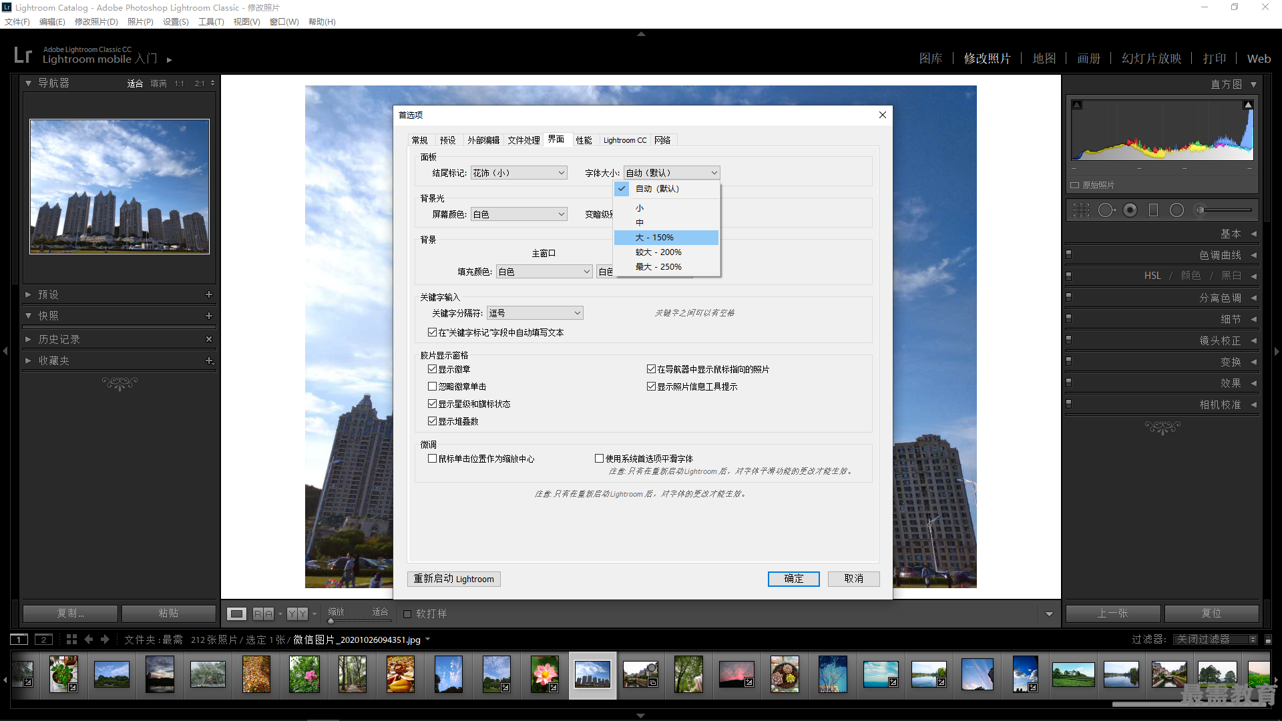The height and width of the screenshot is (721, 1282).
Task: Open the 屏幕颜色 dropdown
Action: pos(519,214)
